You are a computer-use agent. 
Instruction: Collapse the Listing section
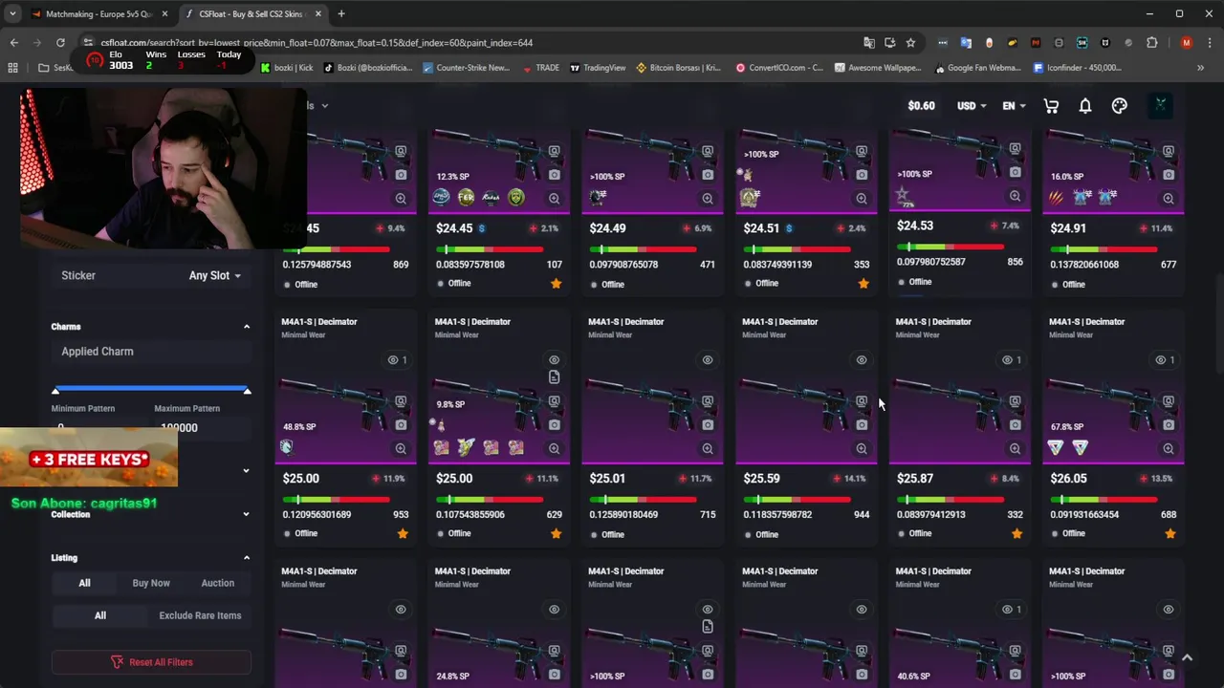247,558
